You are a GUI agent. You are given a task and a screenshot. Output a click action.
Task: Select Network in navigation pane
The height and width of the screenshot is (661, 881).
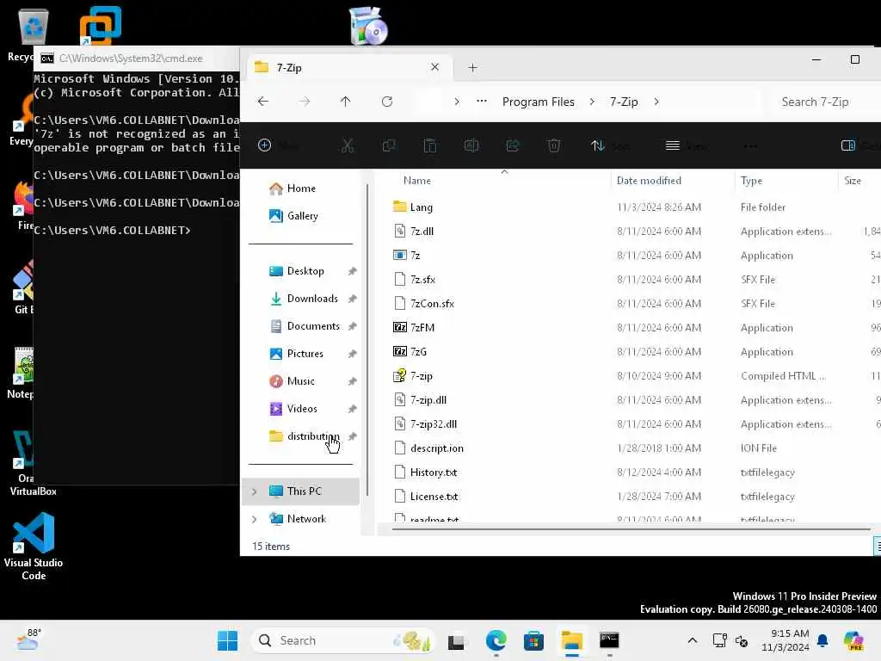306,519
